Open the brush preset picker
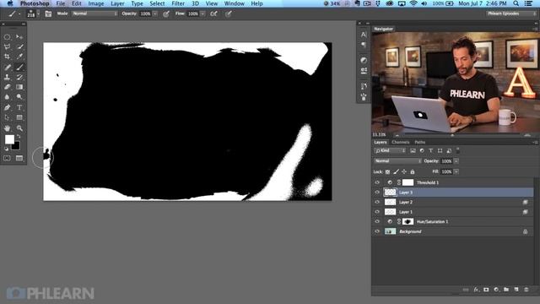 coord(33,14)
